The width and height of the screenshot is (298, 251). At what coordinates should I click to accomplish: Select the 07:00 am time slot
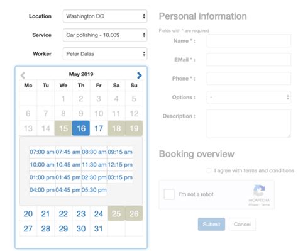pyautogui.click(x=42, y=152)
